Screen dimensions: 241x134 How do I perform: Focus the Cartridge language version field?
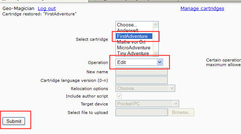click(142, 80)
